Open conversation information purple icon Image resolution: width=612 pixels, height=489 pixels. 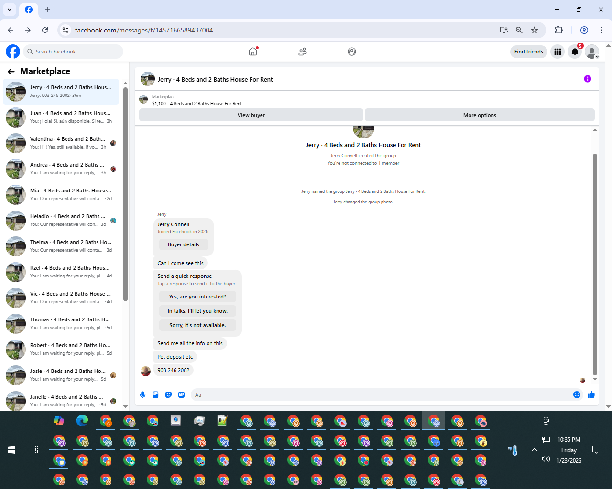tap(588, 79)
